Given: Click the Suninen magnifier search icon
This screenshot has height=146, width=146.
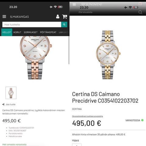Looking at the screenshot, I should (140, 12).
